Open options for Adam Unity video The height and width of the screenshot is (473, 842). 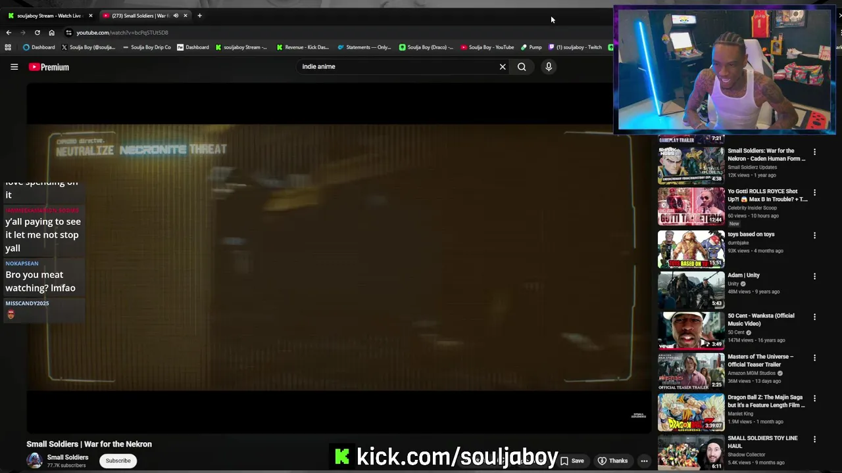(x=814, y=277)
